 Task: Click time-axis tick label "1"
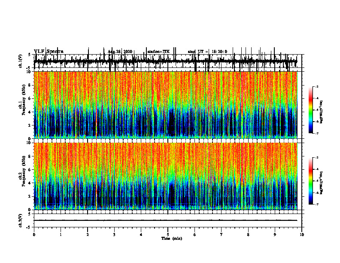click(61, 235)
